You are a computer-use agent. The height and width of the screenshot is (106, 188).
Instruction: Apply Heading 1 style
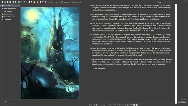click(110, 105)
